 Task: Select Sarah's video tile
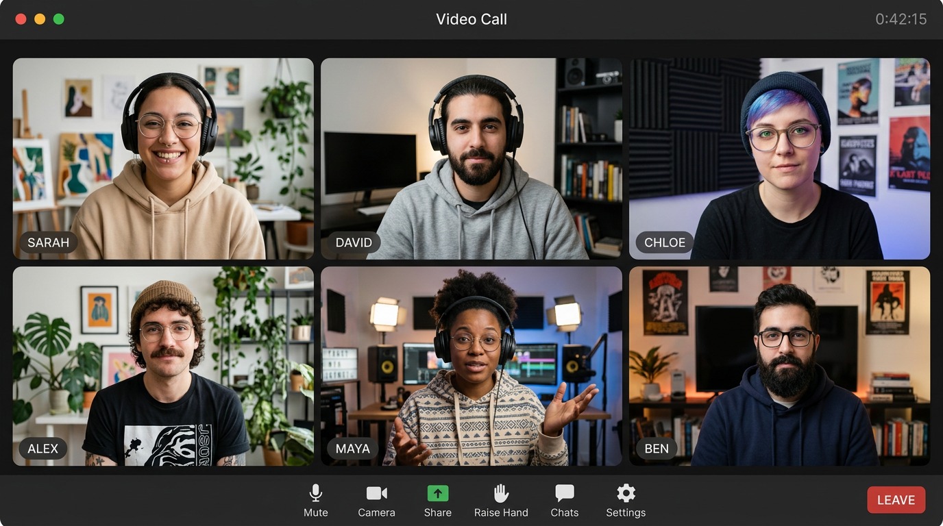[163, 158]
